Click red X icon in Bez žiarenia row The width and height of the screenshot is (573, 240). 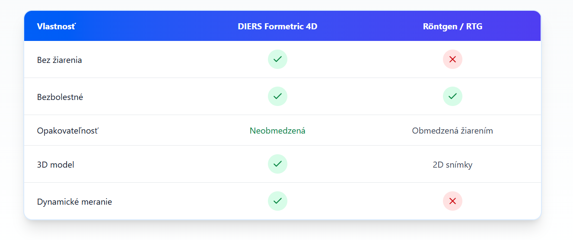pos(452,59)
